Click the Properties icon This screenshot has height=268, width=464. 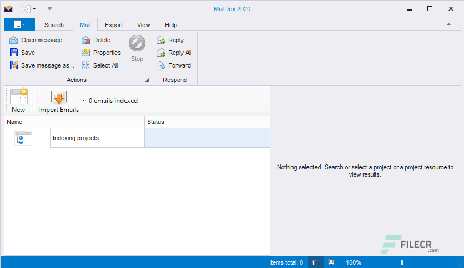[x=86, y=53]
